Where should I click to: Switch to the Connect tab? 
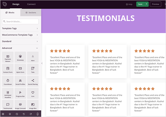31,4
